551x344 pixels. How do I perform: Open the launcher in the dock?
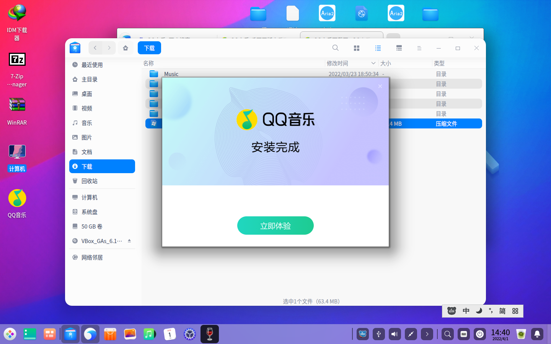click(x=10, y=334)
